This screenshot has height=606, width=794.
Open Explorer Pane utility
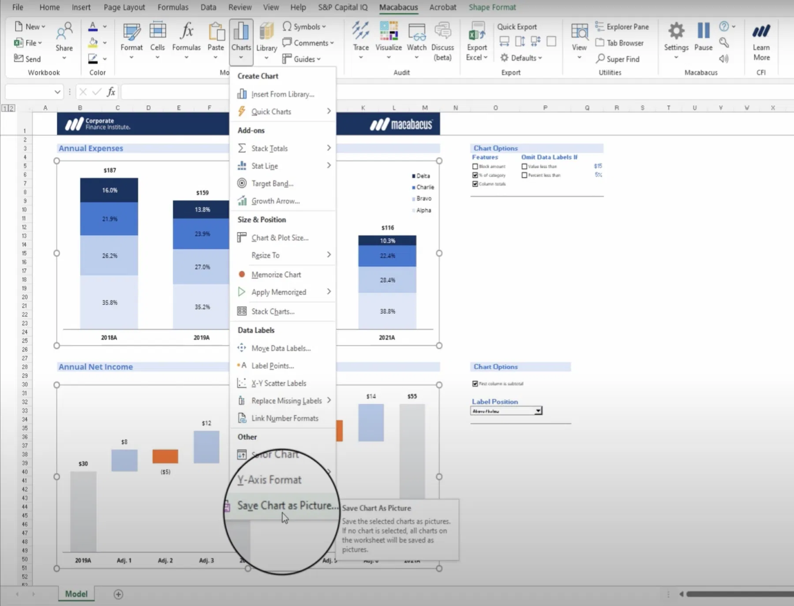coord(622,26)
